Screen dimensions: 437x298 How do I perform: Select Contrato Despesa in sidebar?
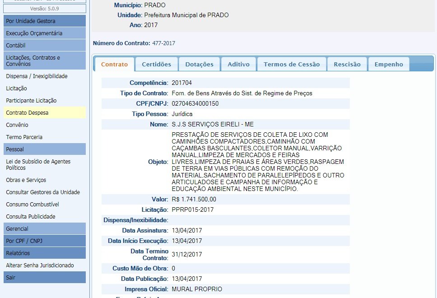coord(27,112)
